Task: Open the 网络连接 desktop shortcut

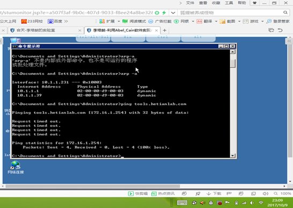Action: 16,167
